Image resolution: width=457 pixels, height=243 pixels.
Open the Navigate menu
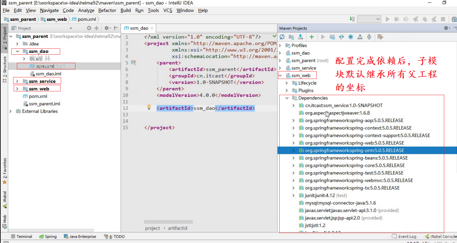[x=49, y=10]
